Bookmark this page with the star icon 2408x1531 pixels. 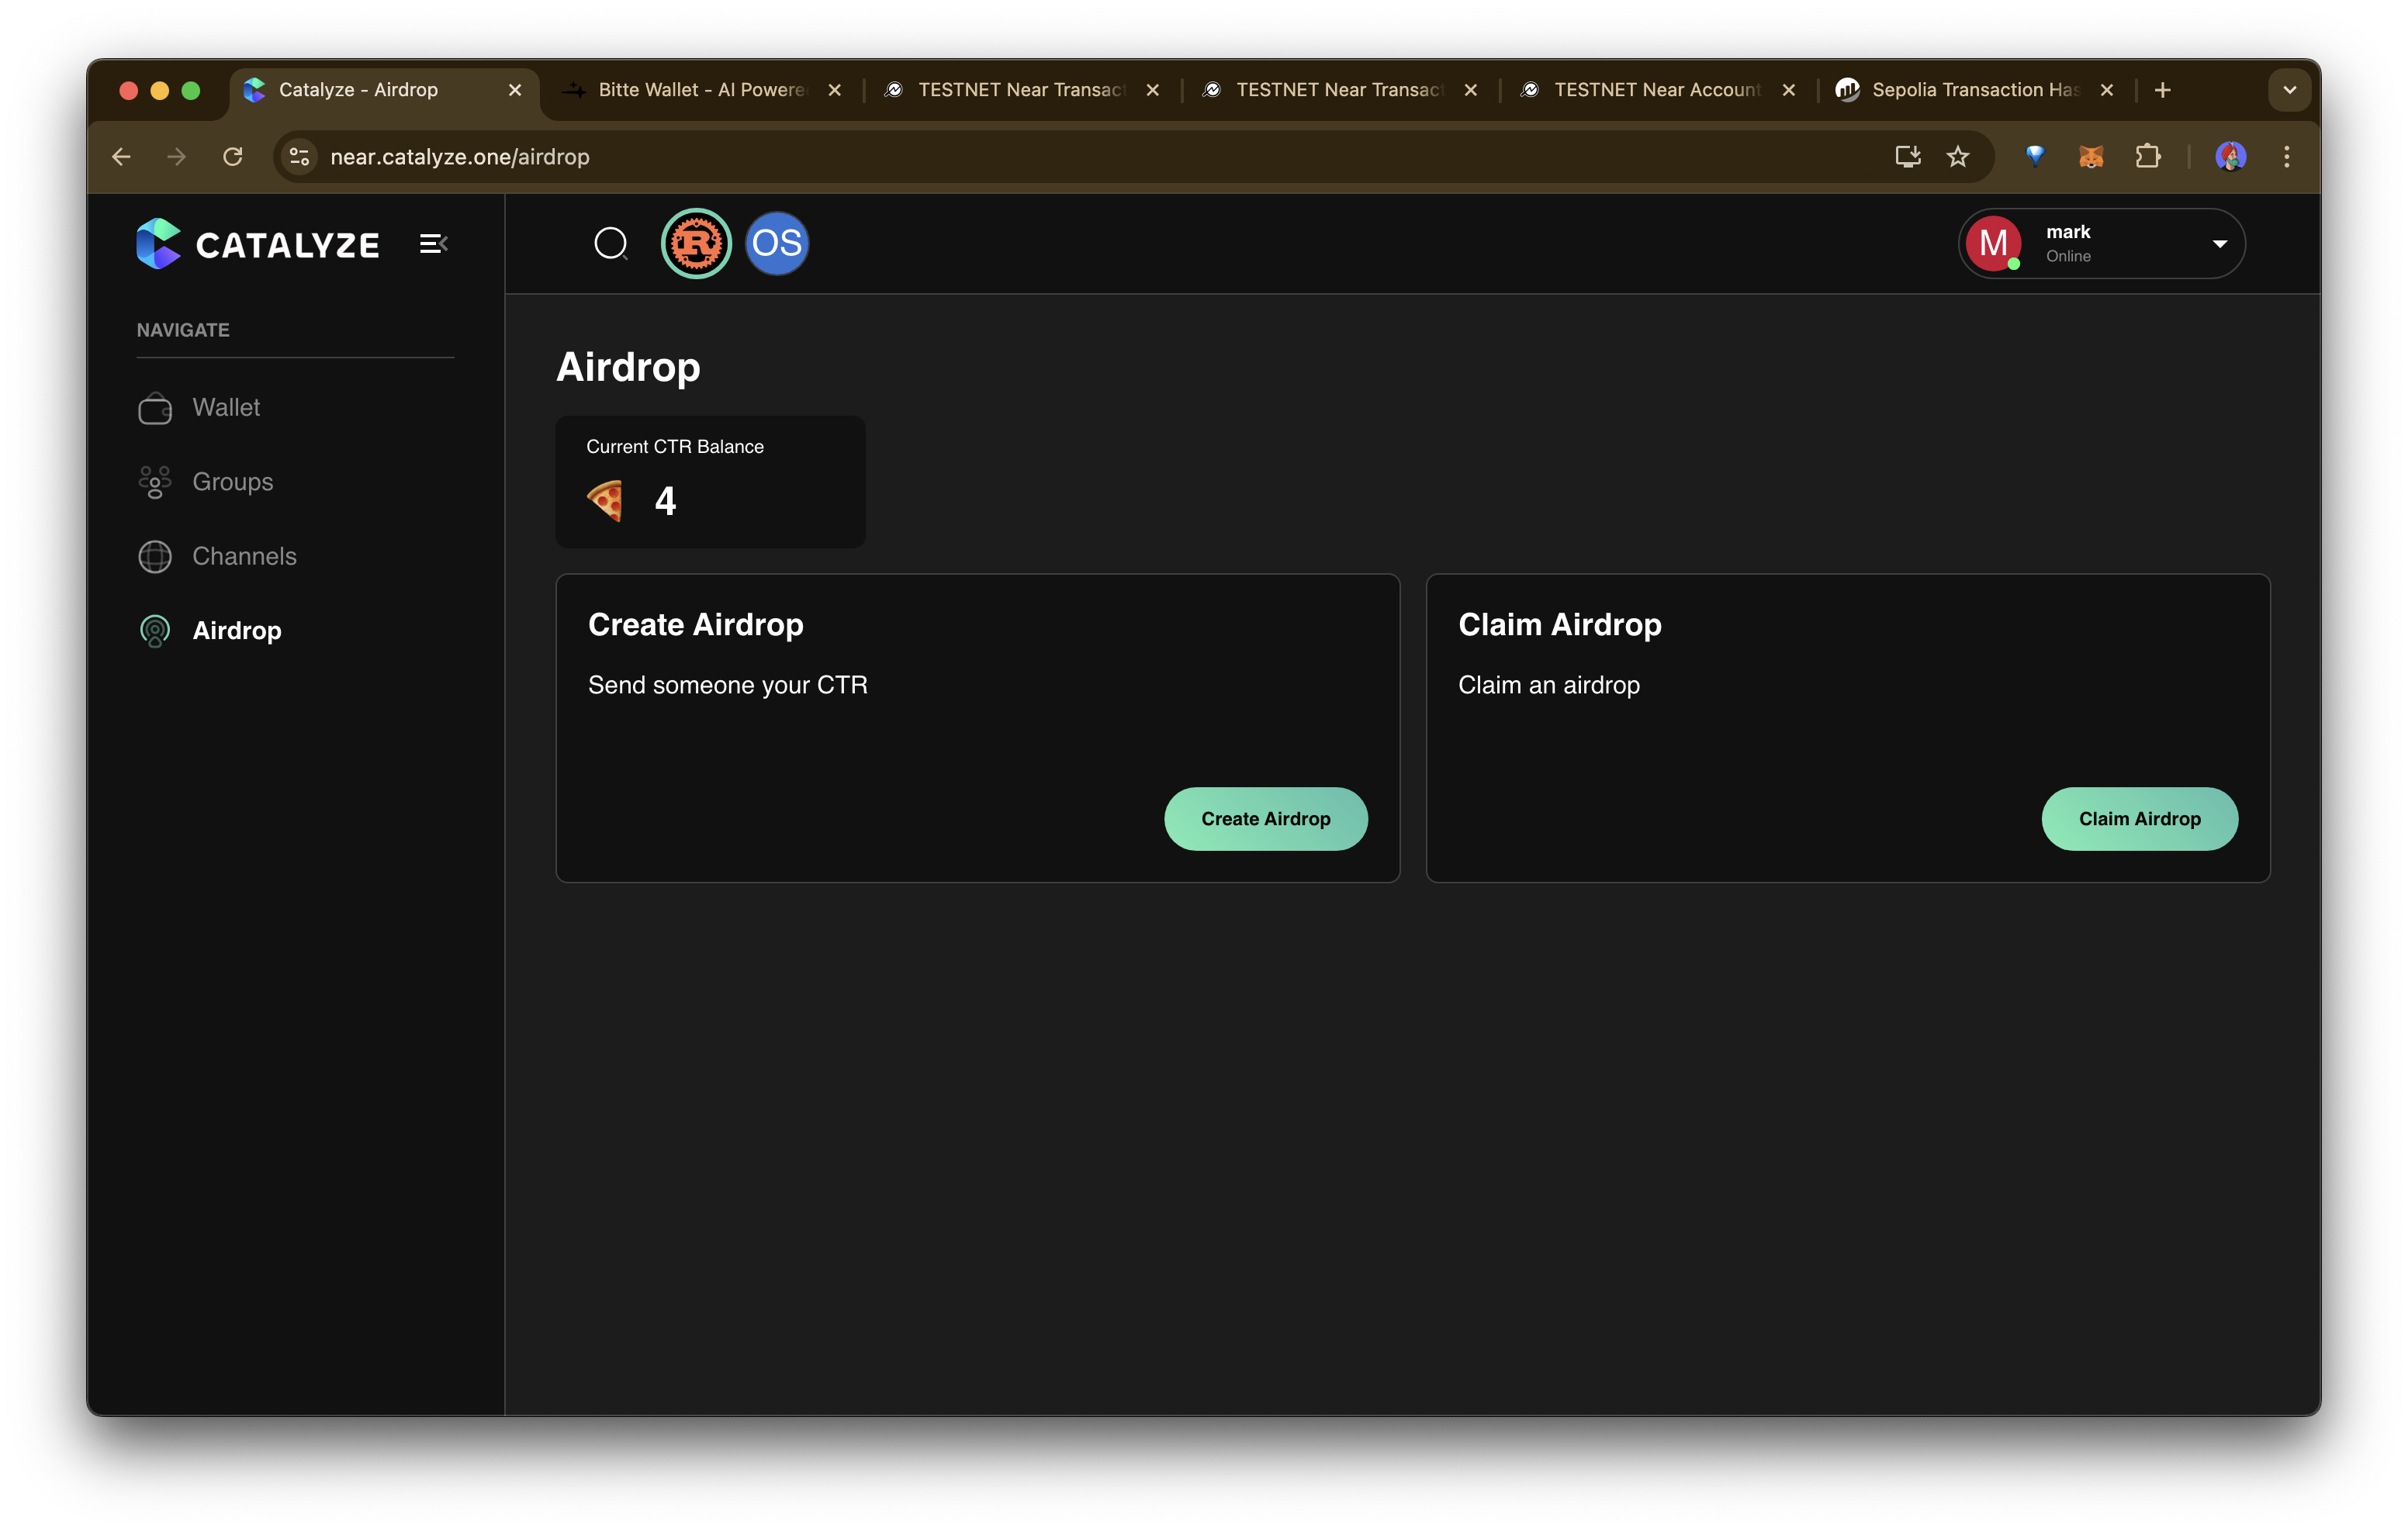coord(1958,157)
